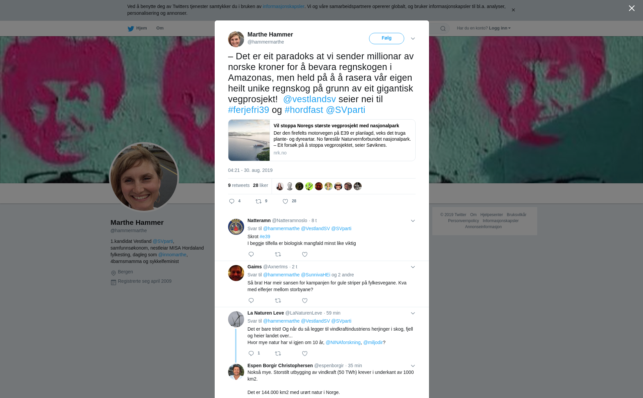This screenshot has width=643, height=398.
Task: Open the Natteramn reply options chevron
Action: (x=413, y=221)
